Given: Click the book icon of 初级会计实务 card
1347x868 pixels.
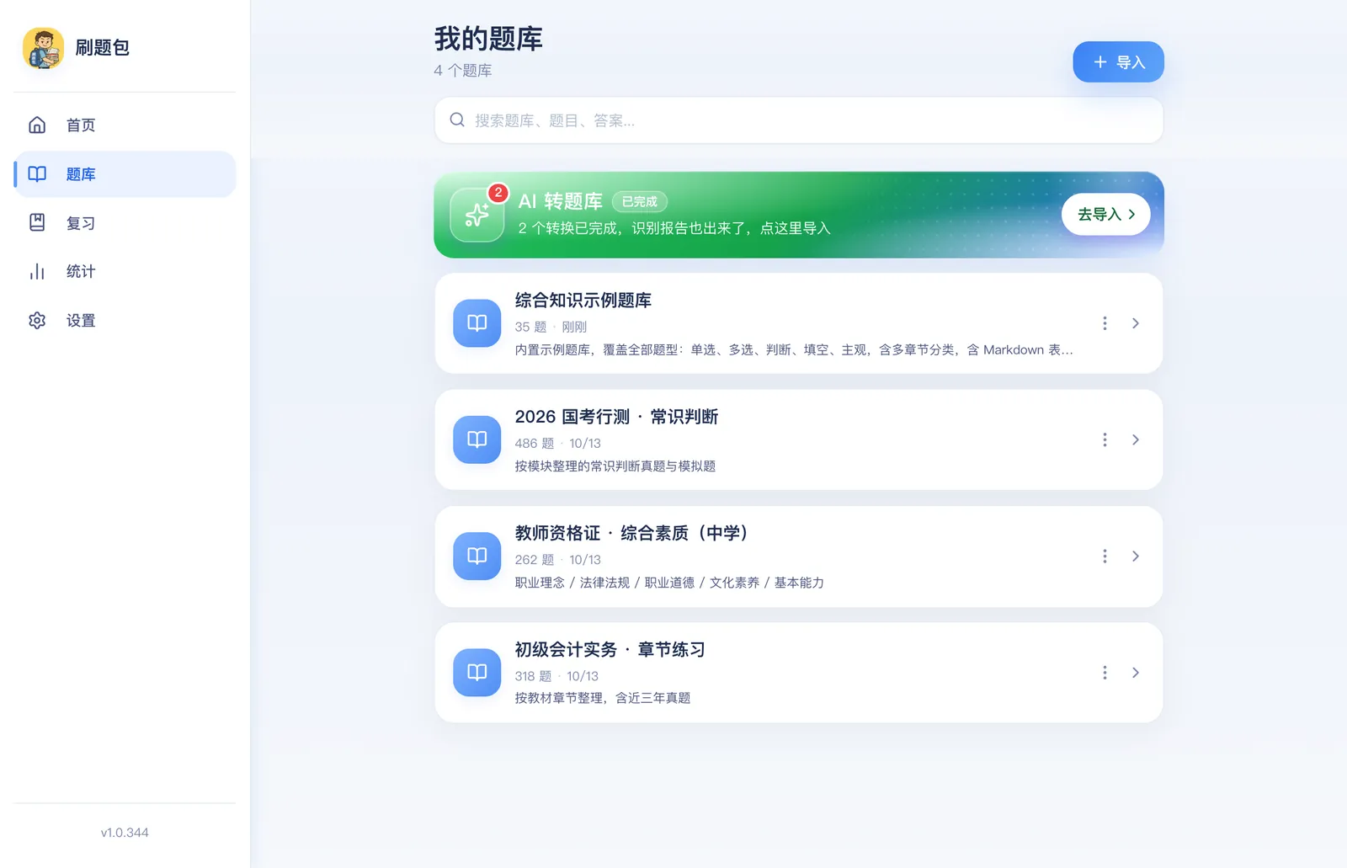Looking at the screenshot, I should coord(477,672).
